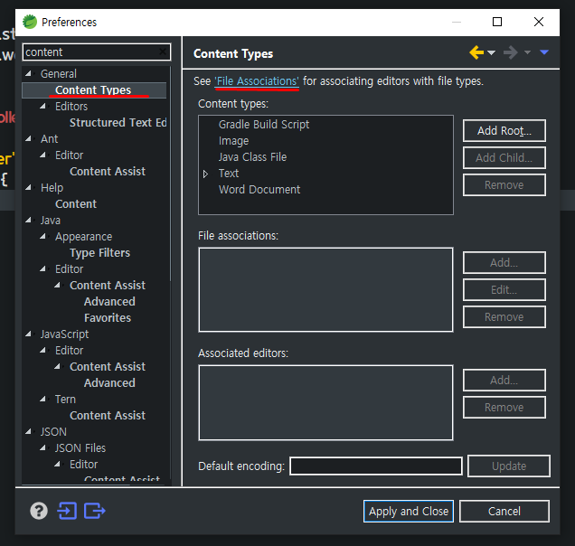Open the 'File Associations' link
This screenshot has height=546, width=575.
coord(257,81)
